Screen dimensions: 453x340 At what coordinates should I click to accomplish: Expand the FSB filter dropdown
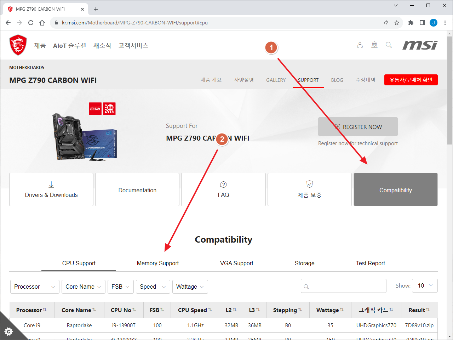click(121, 287)
